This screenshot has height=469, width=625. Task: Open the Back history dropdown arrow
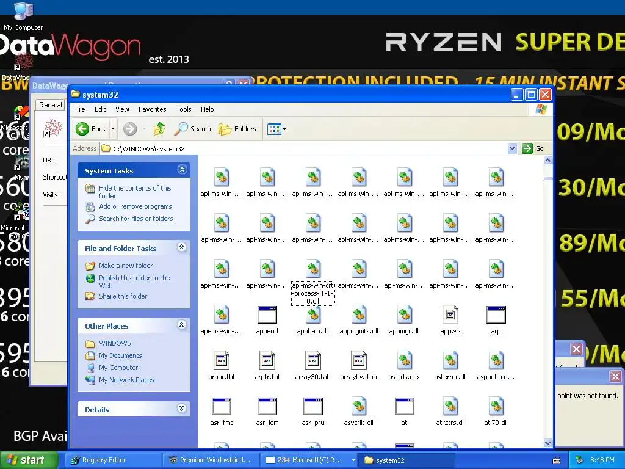(x=113, y=129)
